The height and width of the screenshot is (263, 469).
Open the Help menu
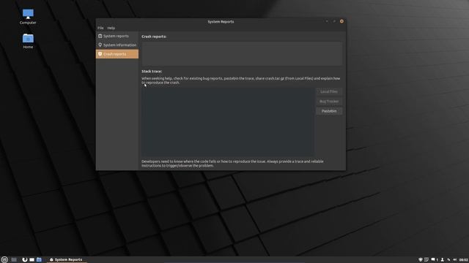[x=111, y=28]
